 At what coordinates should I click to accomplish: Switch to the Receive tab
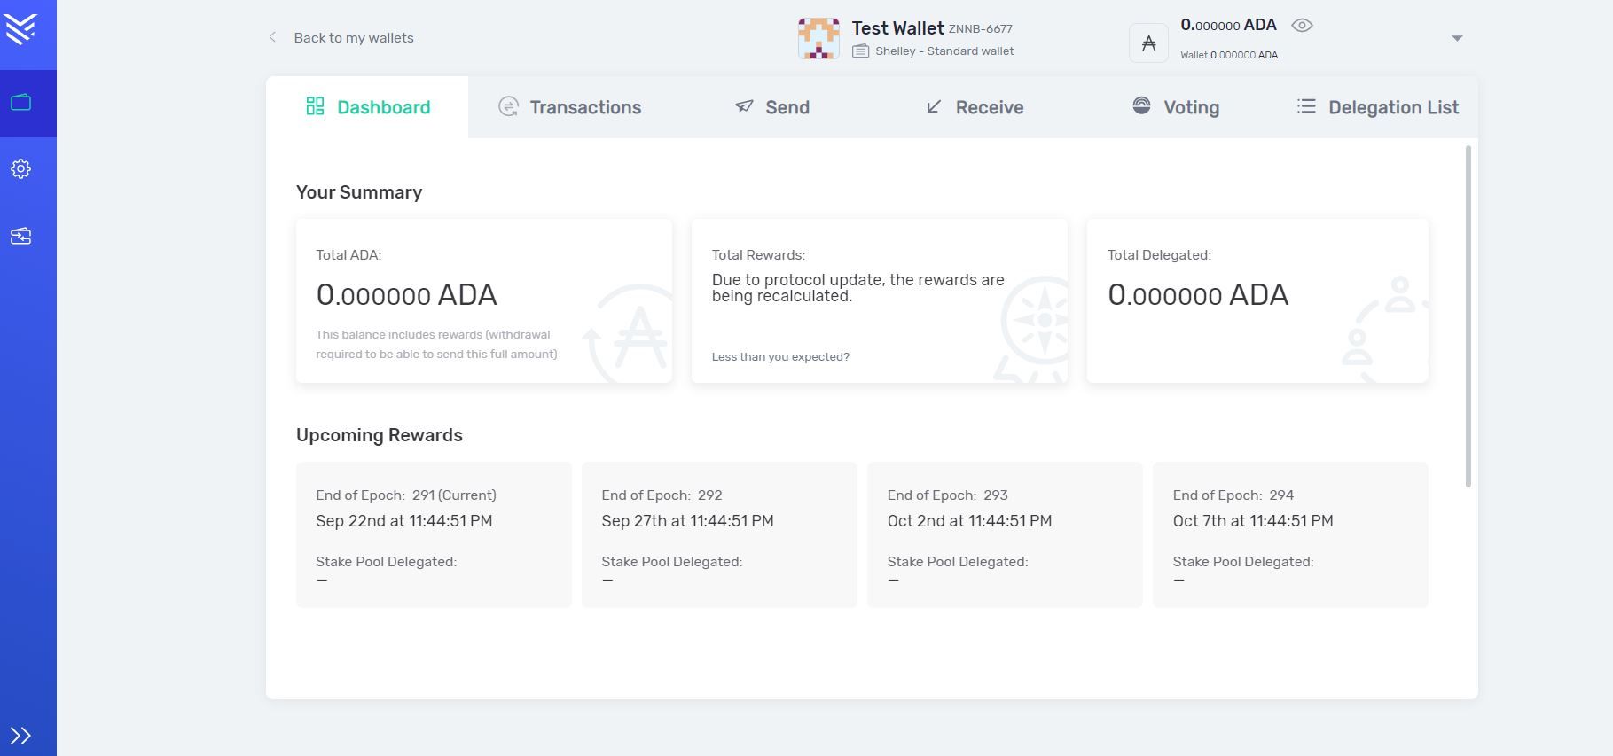pos(975,107)
